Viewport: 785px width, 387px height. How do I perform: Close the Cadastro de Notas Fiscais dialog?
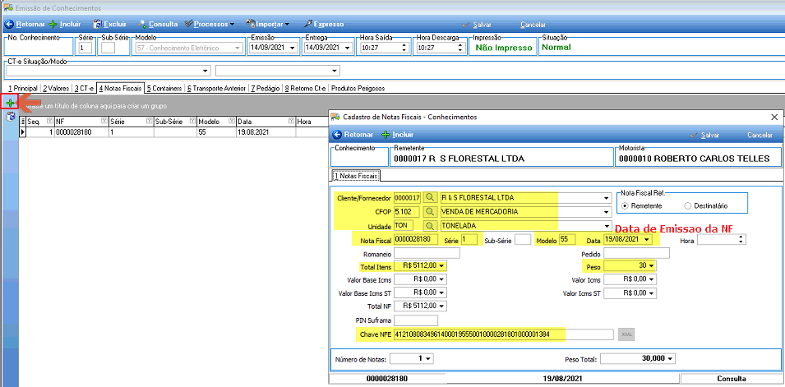point(773,116)
